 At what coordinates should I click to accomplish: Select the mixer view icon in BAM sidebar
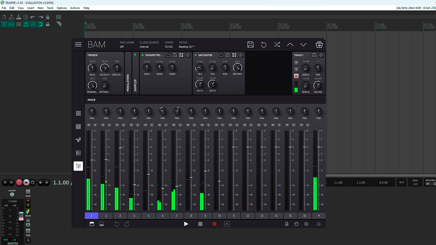pos(78,166)
